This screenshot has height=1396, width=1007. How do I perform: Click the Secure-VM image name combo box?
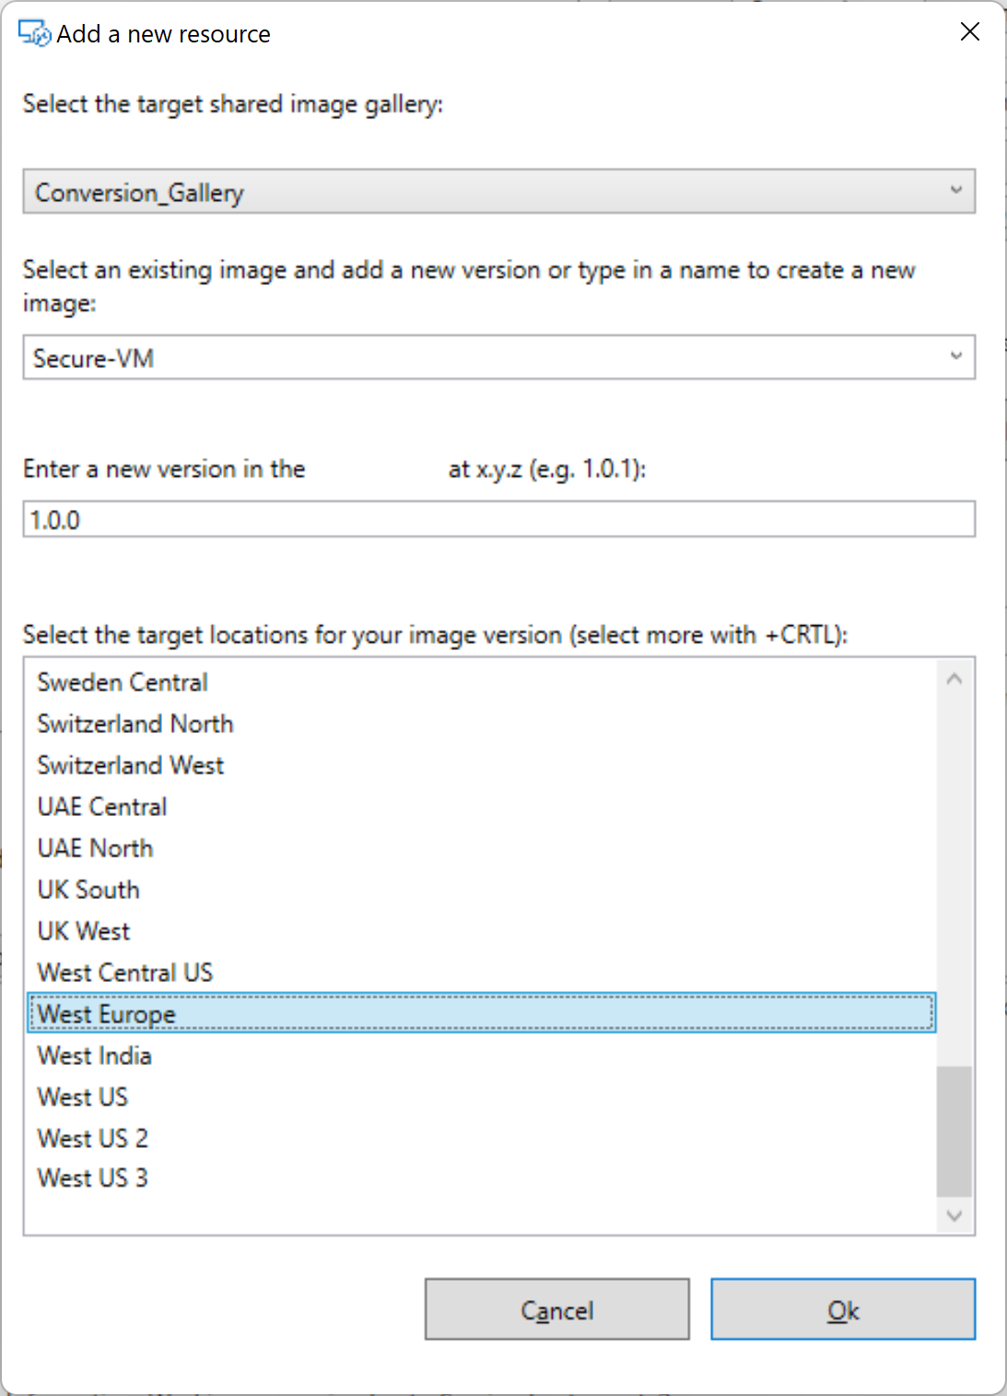pos(498,357)
